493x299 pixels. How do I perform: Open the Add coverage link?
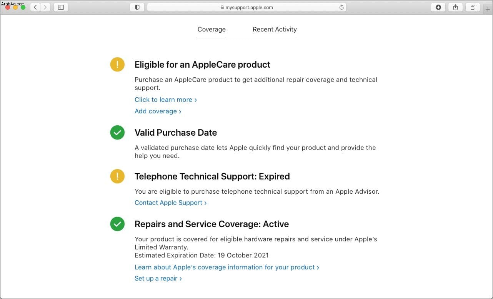(x=158, y=111)
